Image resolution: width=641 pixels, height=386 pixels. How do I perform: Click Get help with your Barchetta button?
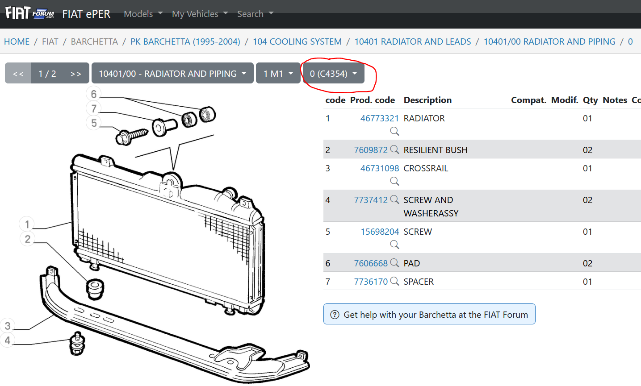pyautogui.click(x=429, y=314)
